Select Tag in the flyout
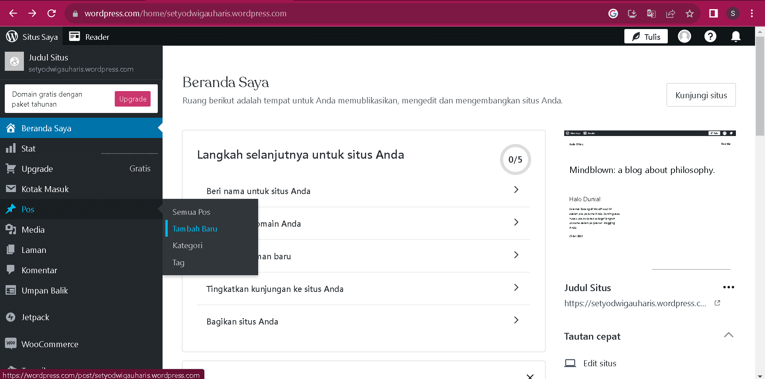The image size is (765, 379). point(210,262)
